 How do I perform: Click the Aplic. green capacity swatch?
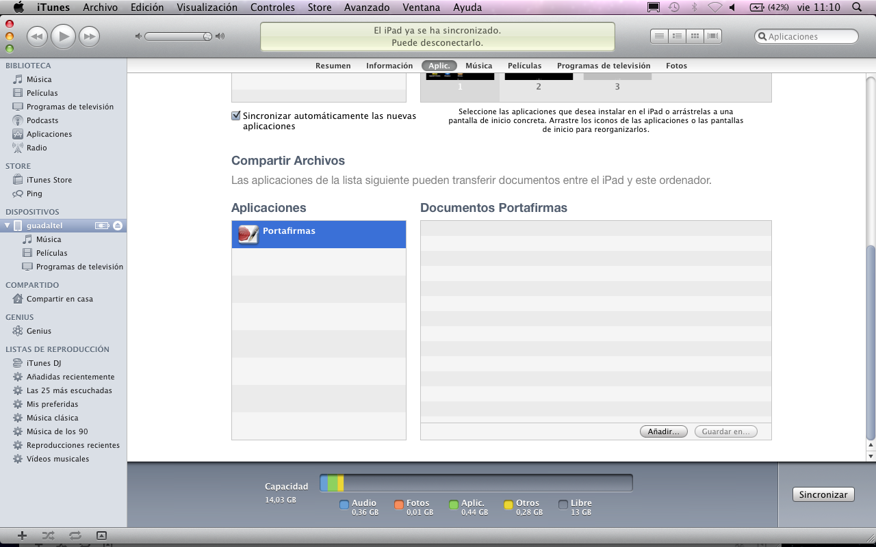click(454, 505)
